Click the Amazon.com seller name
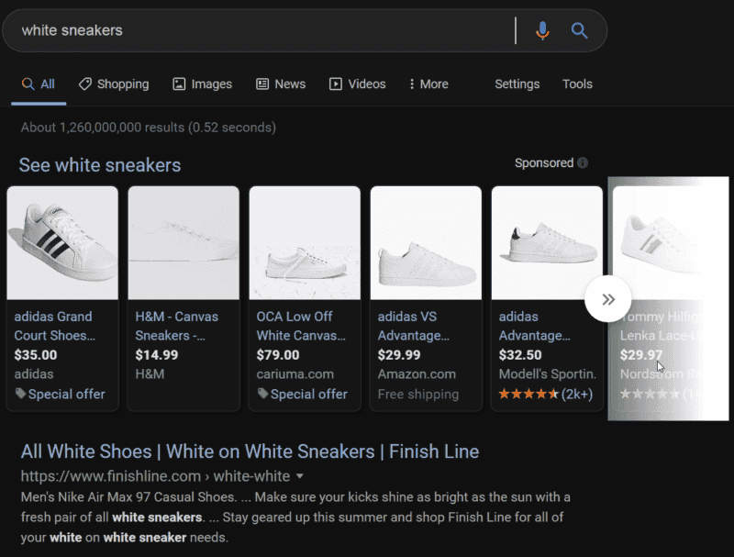 pyautogui.click(x=417, y=374)
